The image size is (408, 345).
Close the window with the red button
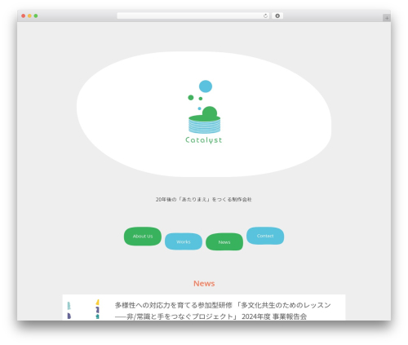(x=24, y=16)
